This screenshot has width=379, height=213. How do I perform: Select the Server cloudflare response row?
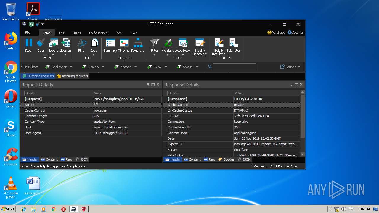(x=232, y=150)
